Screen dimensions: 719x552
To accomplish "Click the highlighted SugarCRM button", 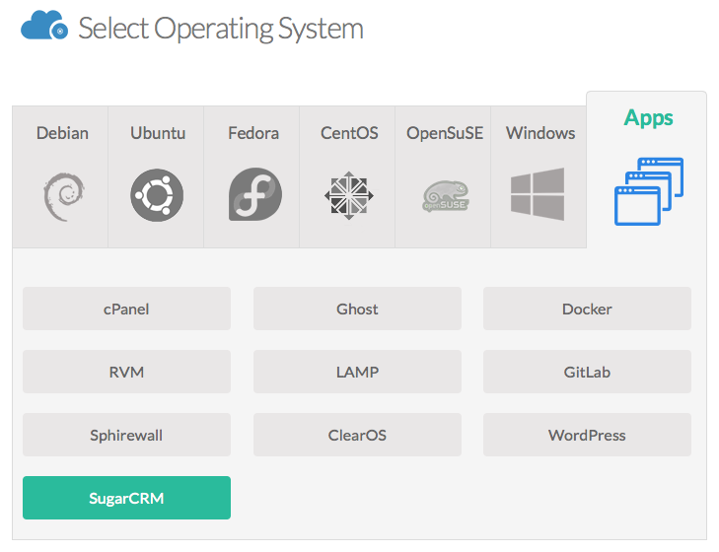I will [x=126, y=498].
